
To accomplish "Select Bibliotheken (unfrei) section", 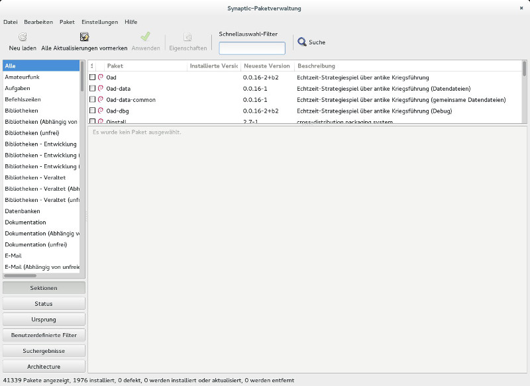I will [41, 132].
